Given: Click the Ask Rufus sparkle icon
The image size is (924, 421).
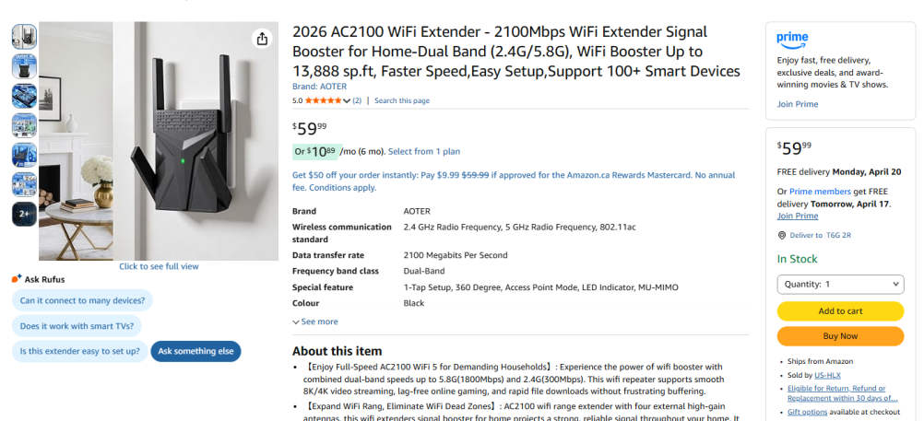Looking at the screenshot, I should (x=17, y=279).
